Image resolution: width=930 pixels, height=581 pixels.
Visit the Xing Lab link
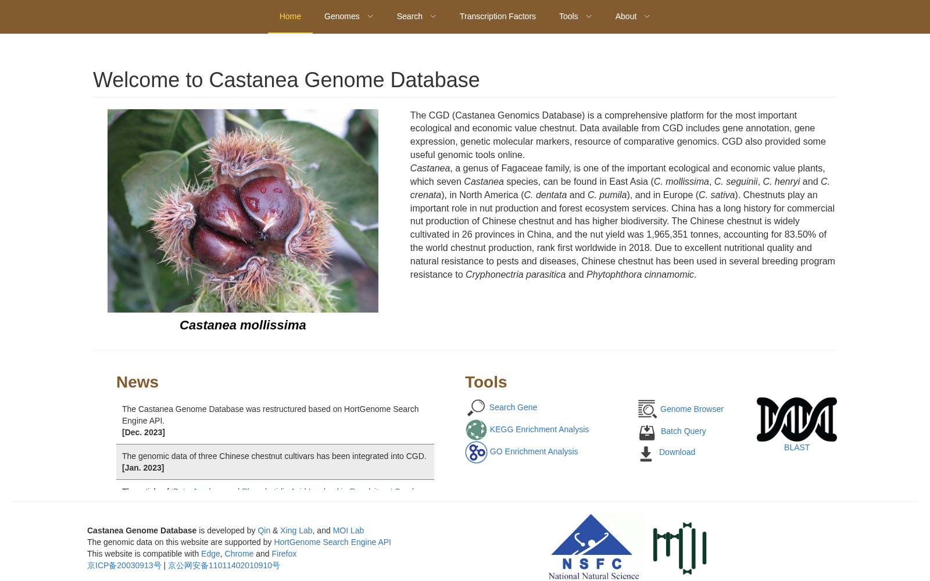point(296,530)
